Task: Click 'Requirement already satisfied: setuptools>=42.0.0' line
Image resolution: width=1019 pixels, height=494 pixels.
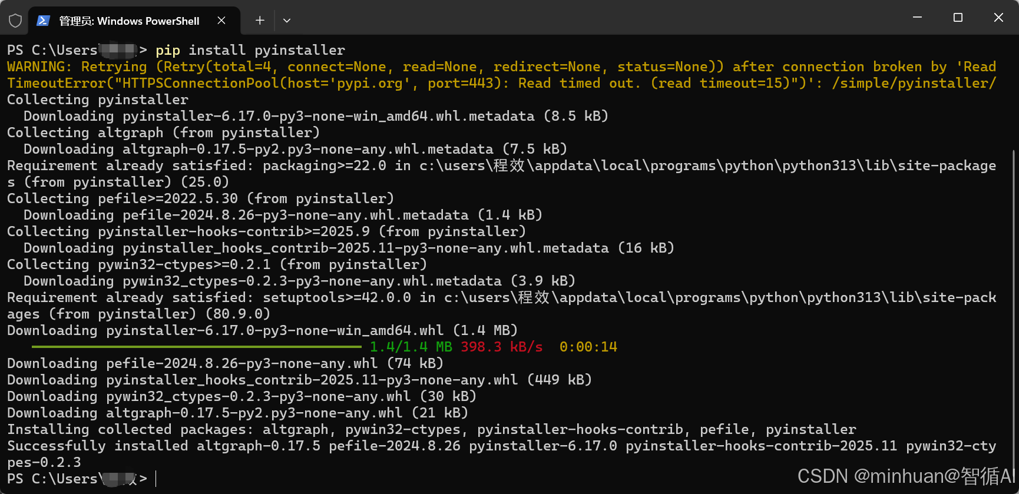Action: [x=501, y=306]
